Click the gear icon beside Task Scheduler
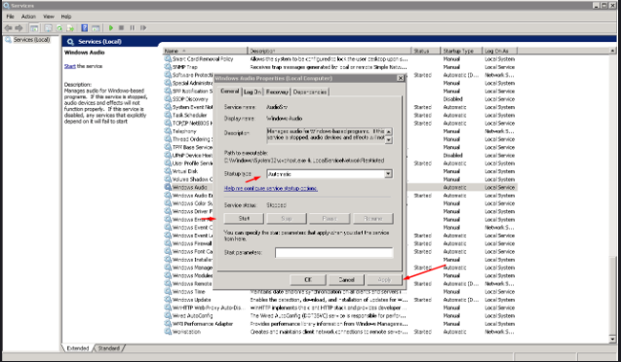This screenshot has height=362, width=621. pos(168,115)
